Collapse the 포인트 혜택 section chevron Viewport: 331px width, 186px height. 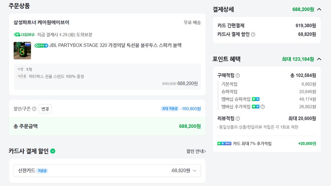(319, 59)
